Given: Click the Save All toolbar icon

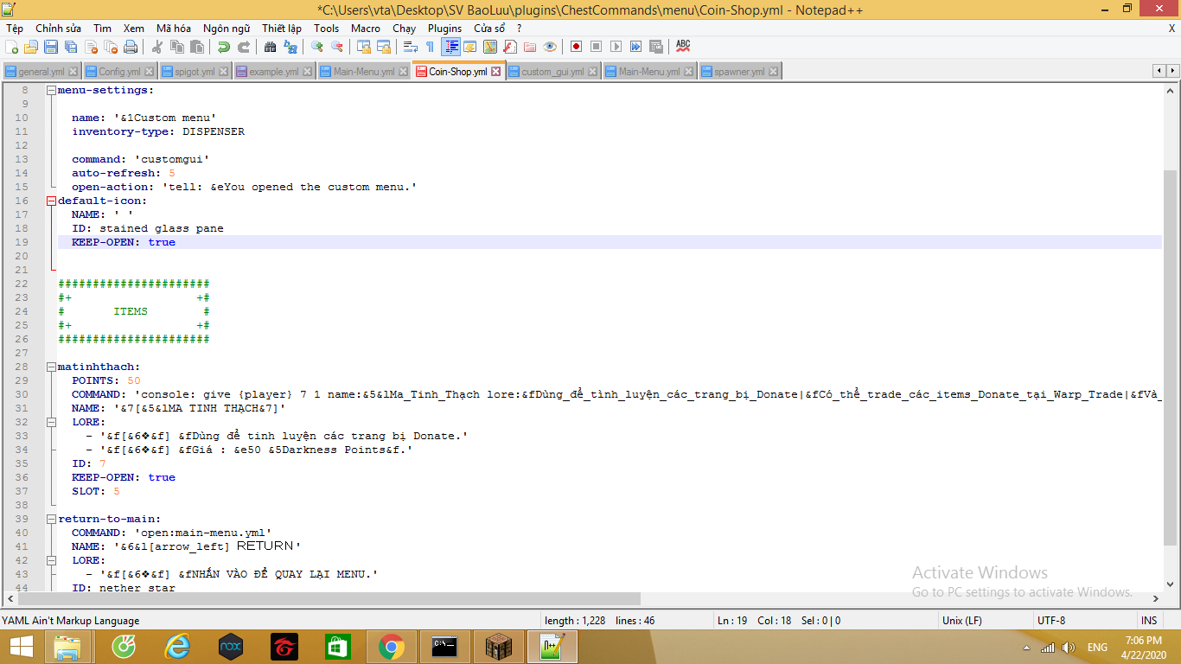Looking at the screenshot, I should point(70,47).
